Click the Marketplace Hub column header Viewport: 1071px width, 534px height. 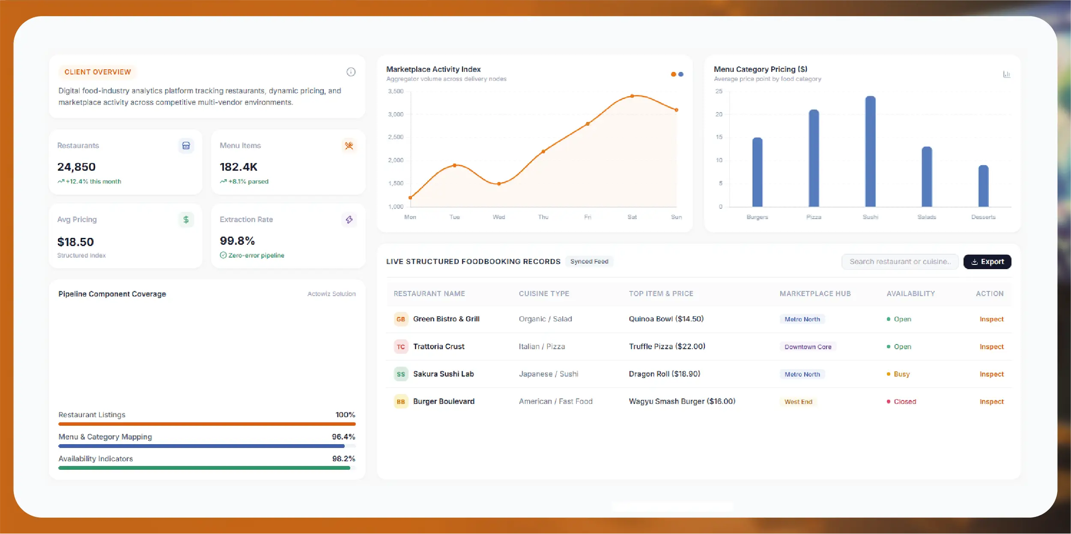click(815, 294)
